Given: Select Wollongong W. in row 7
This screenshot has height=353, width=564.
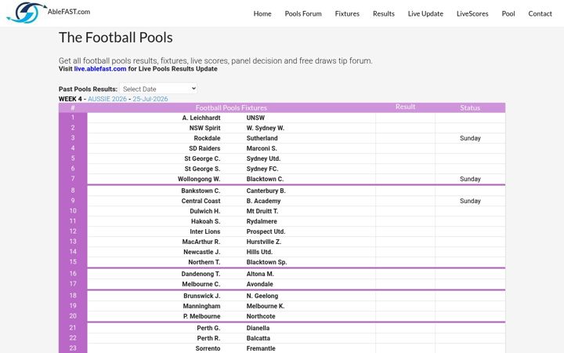Looking at the screenshot, I should point(199,179).
